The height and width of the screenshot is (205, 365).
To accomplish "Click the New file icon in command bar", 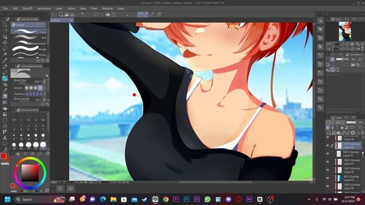I will tap(61, 14).
